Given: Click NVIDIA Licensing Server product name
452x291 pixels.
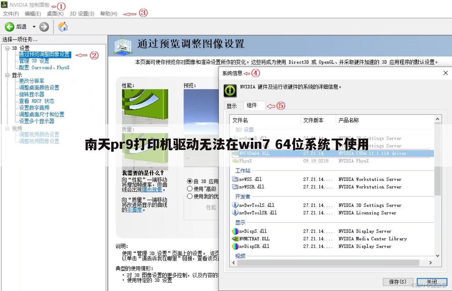Looking at the screenshot, I should click(x=367, y=213).
